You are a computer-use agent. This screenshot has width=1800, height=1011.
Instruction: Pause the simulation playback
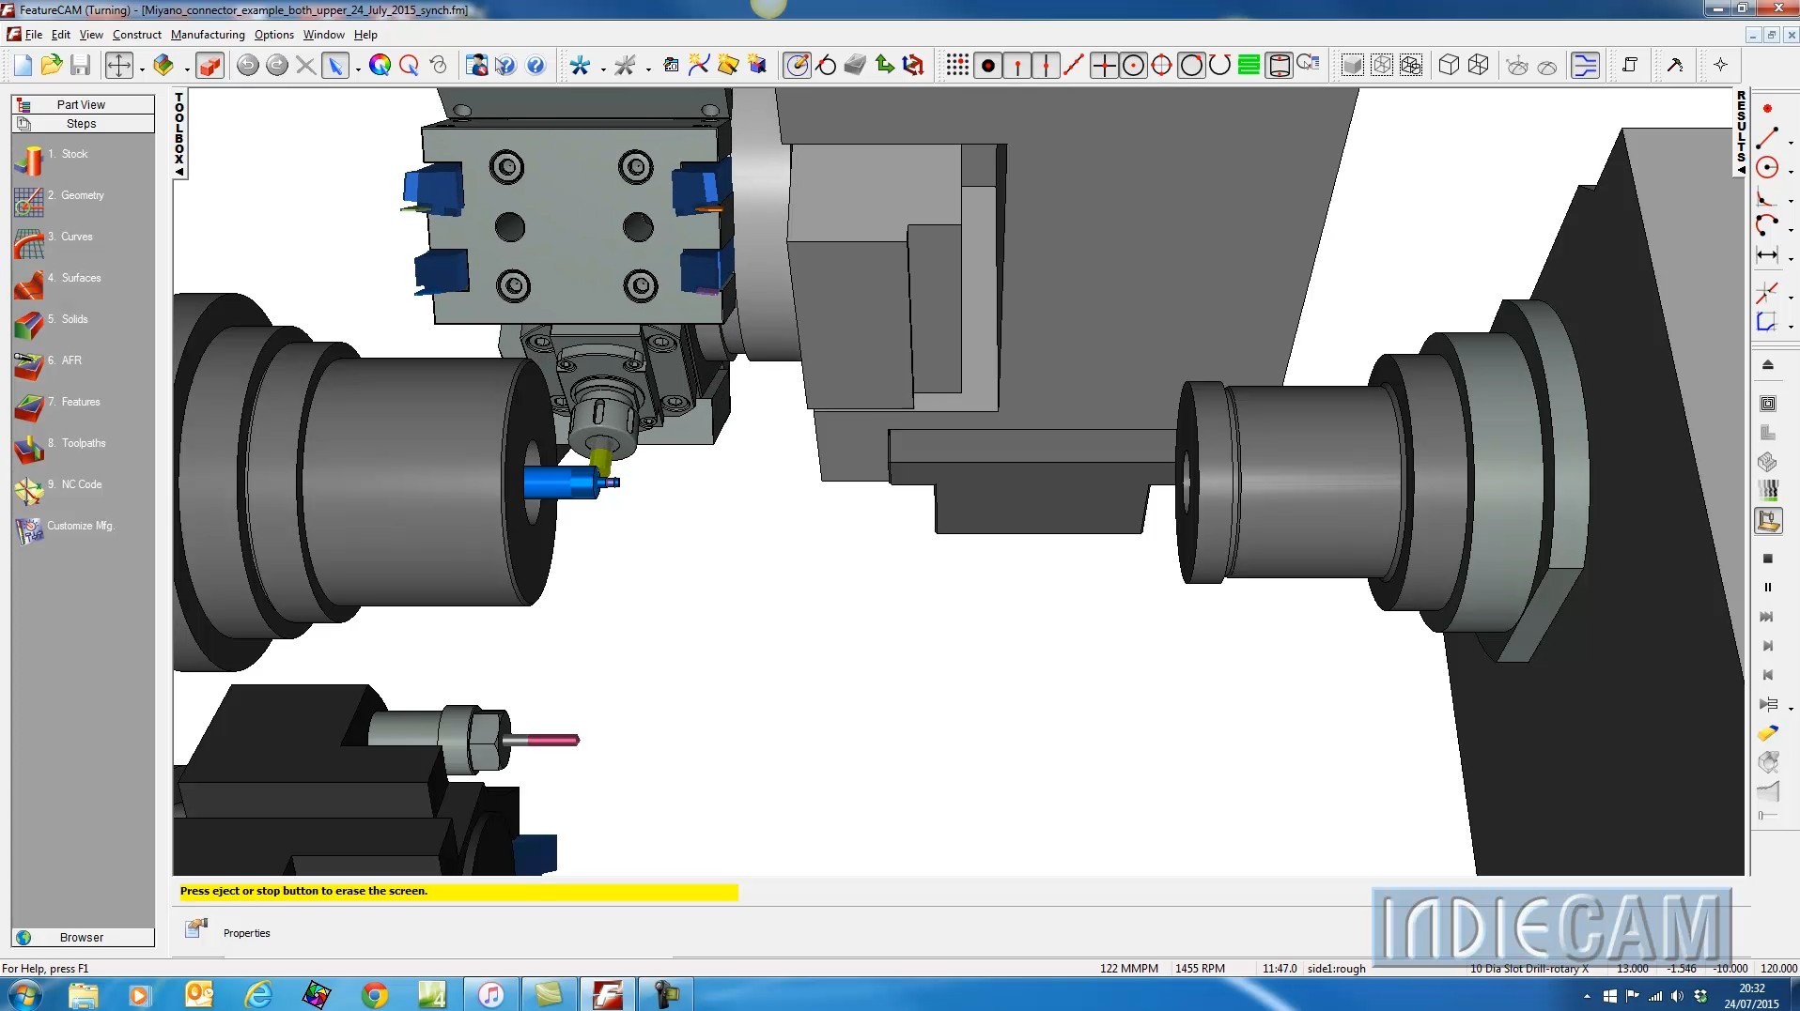(1767, 588)
